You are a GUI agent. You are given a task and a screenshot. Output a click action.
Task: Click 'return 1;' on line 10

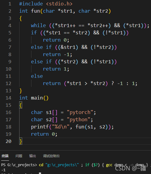pyautogui.click(x=56, y=69)
